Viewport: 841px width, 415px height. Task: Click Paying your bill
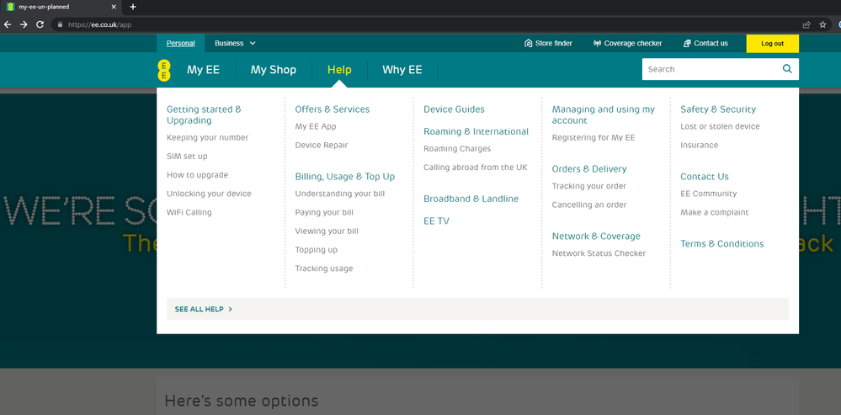tap(324, 212)
